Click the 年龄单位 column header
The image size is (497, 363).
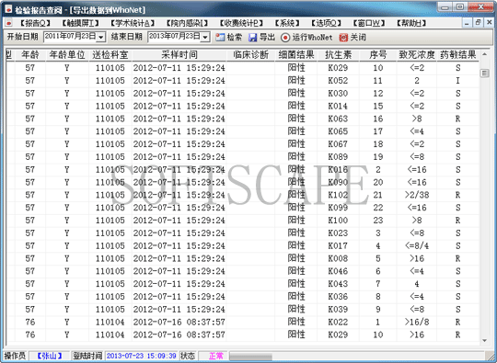point(67,55)
